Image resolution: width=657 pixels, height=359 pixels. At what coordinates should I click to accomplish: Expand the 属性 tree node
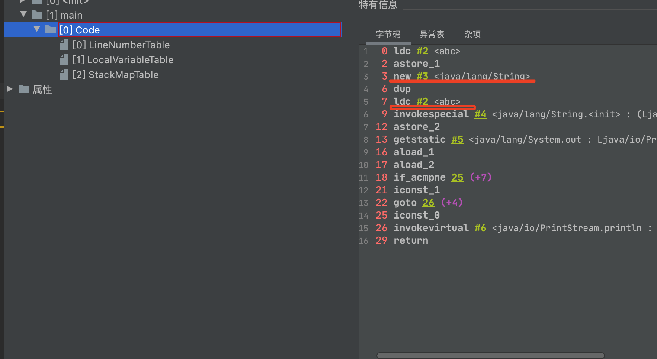tap(10, 89)
